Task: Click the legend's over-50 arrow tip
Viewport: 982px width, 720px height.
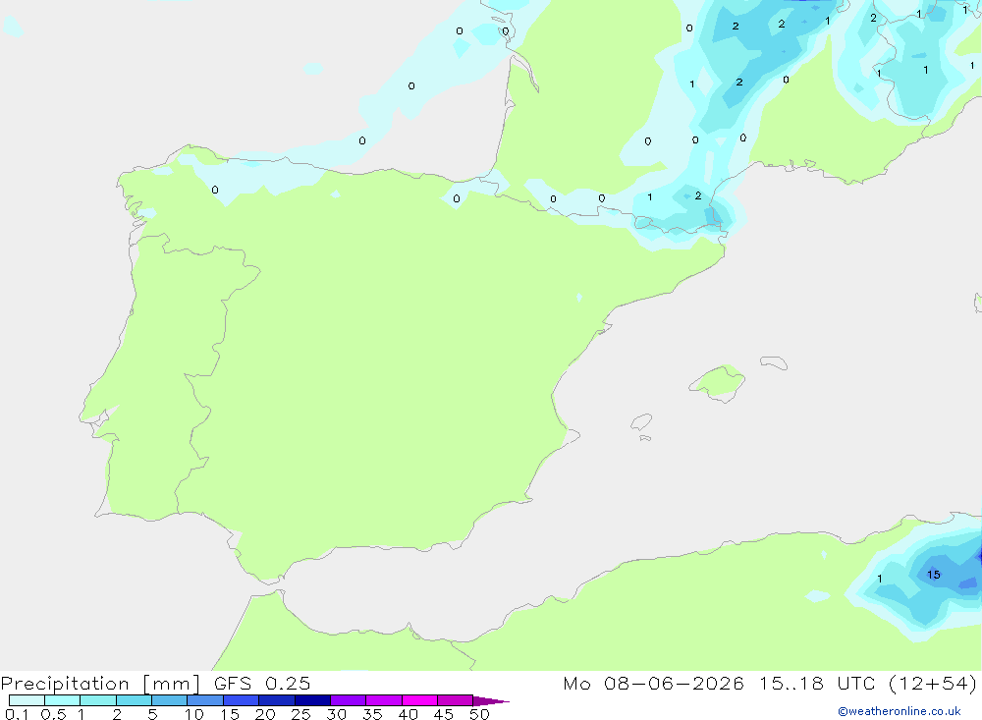Action: click(492, 700)
